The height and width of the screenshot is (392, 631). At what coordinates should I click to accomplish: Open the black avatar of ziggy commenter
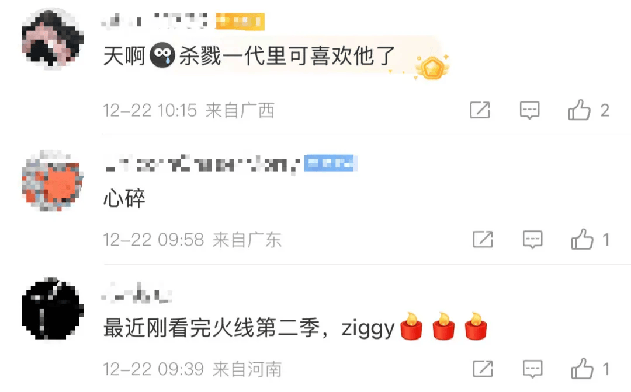[x=53, y=309]
